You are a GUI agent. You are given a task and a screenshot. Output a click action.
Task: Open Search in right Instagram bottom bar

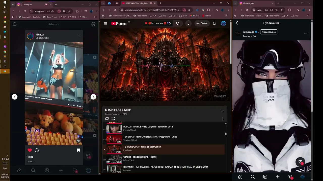253,177
